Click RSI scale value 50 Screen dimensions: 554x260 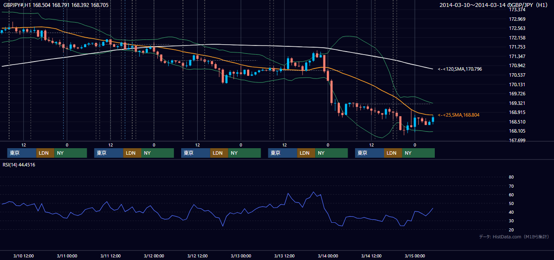tap(511, 203)
